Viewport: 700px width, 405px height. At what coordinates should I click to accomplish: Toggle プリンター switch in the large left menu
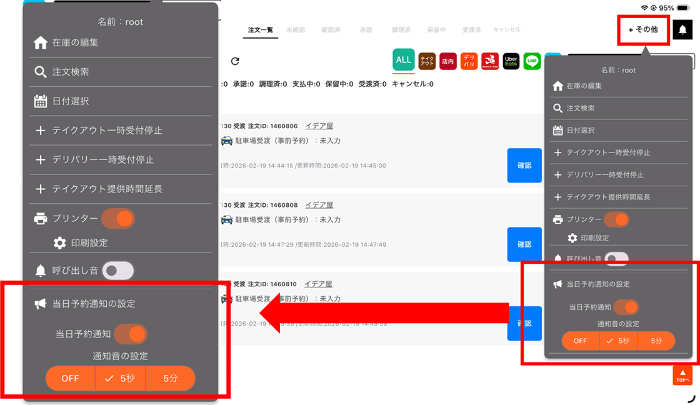[117, 219]
